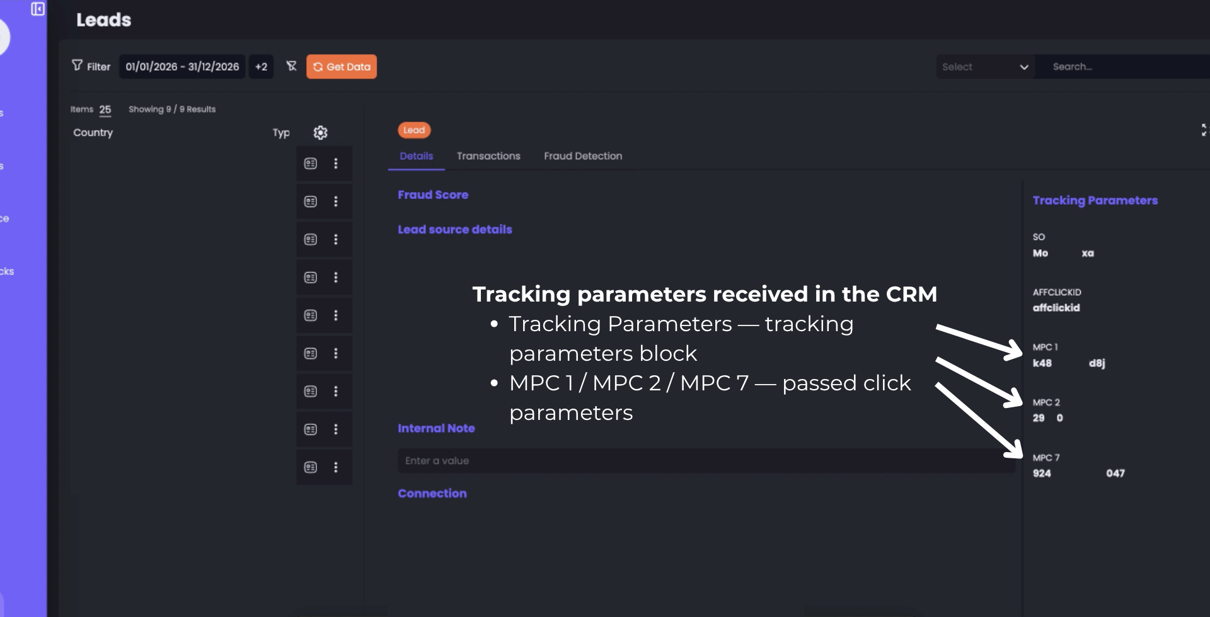
Task: Open the Fraud Detection tab
Action: tap(582, 156)
